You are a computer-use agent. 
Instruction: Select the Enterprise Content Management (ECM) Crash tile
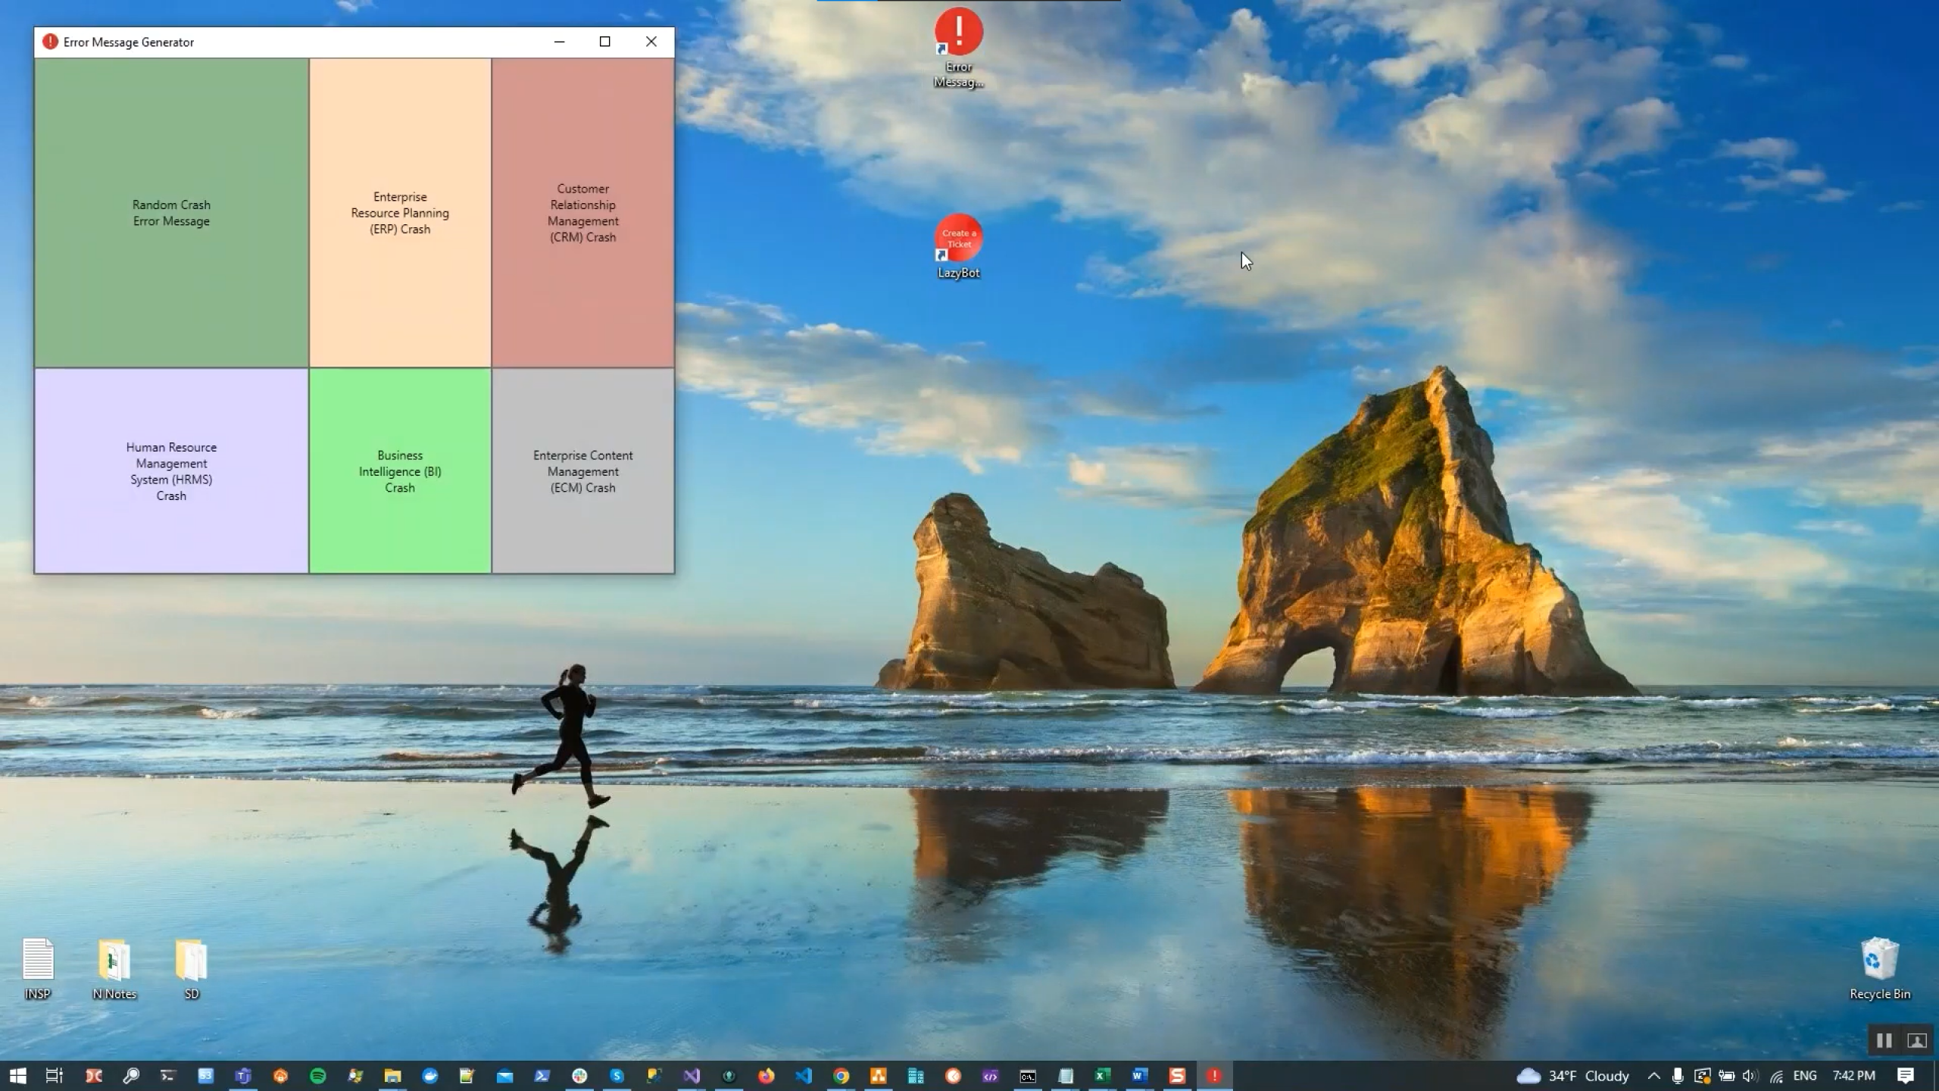(582, 470)
